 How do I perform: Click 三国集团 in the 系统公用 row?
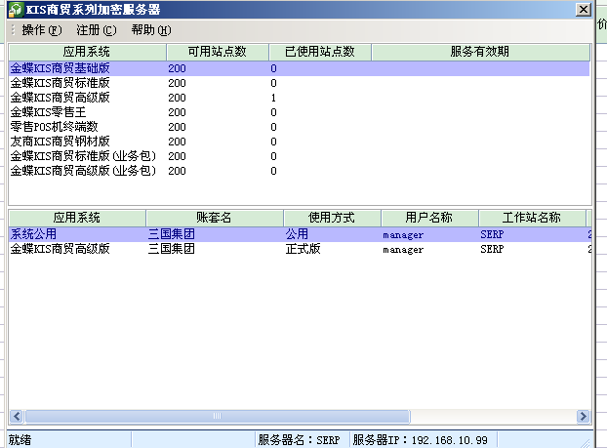click(172, 234)
